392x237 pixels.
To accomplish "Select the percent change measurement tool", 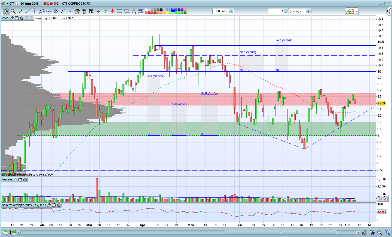I will click(x=140, y=11).
